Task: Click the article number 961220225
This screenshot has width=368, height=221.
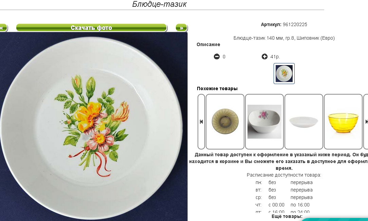Action: click(295, 25)
